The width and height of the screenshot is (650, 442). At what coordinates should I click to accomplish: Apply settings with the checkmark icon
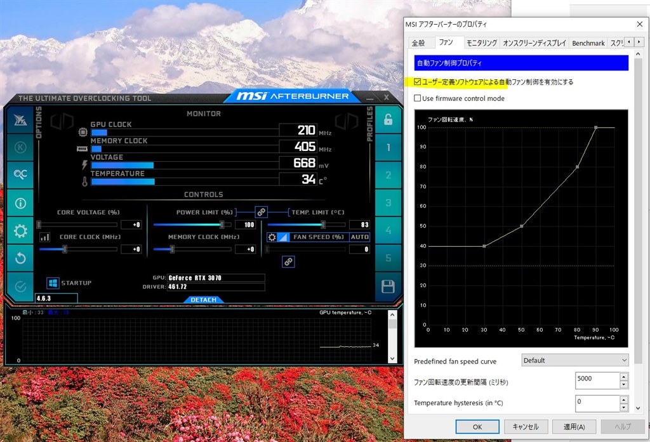pos(20,286)
